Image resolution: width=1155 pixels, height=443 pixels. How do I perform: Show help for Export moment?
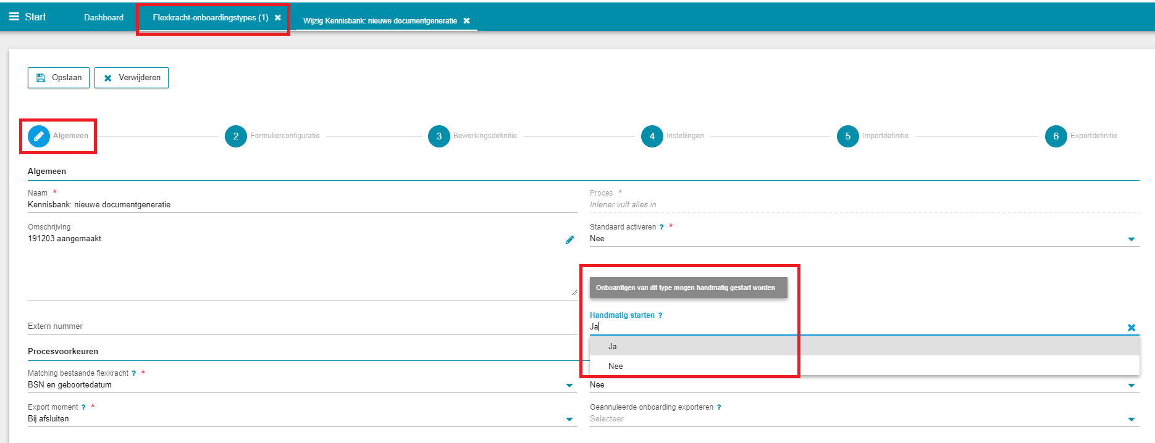pyautogui.click(x=83, y=407)
